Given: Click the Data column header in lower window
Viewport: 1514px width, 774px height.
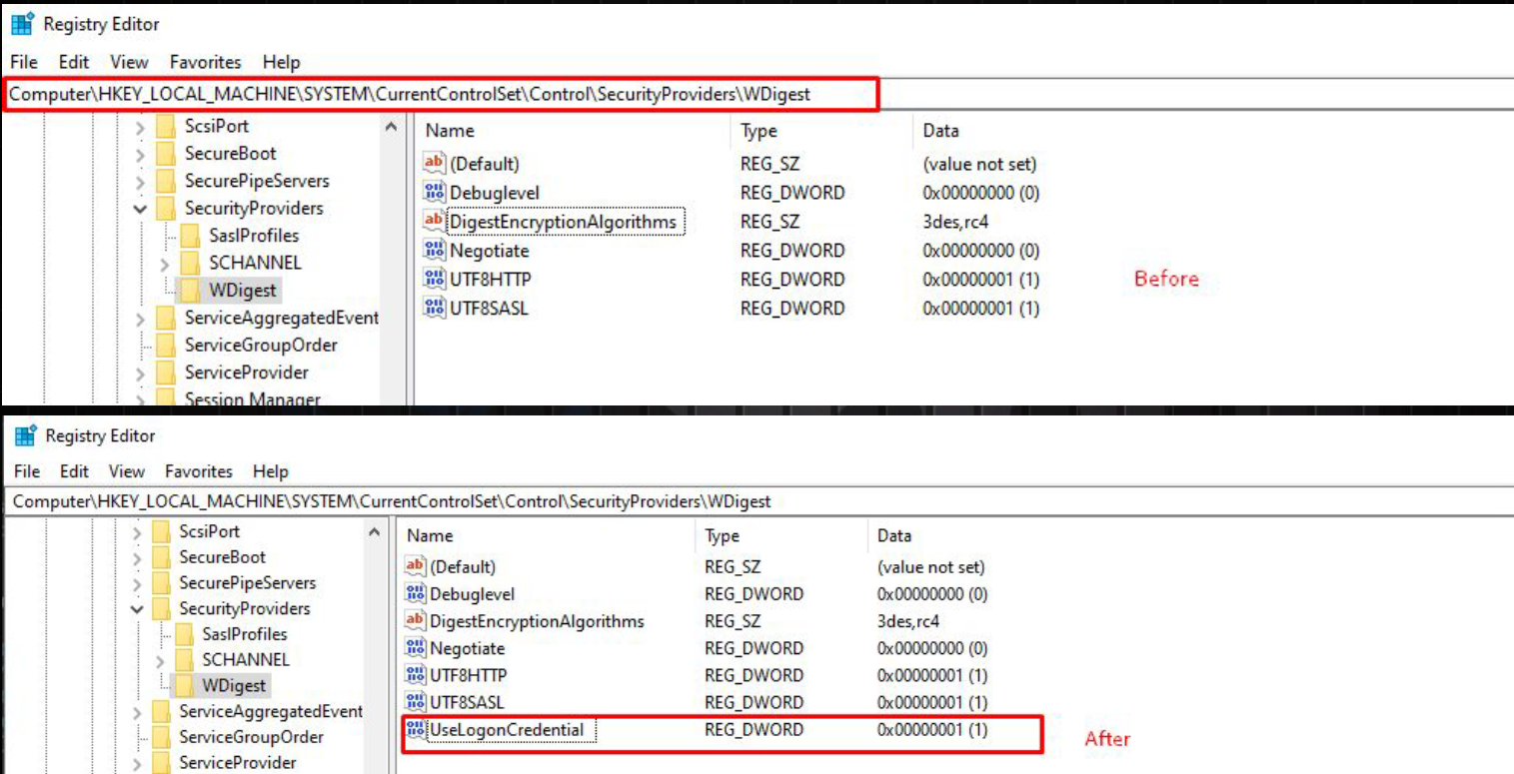Looking at the screenshot, I should [893, 536].
